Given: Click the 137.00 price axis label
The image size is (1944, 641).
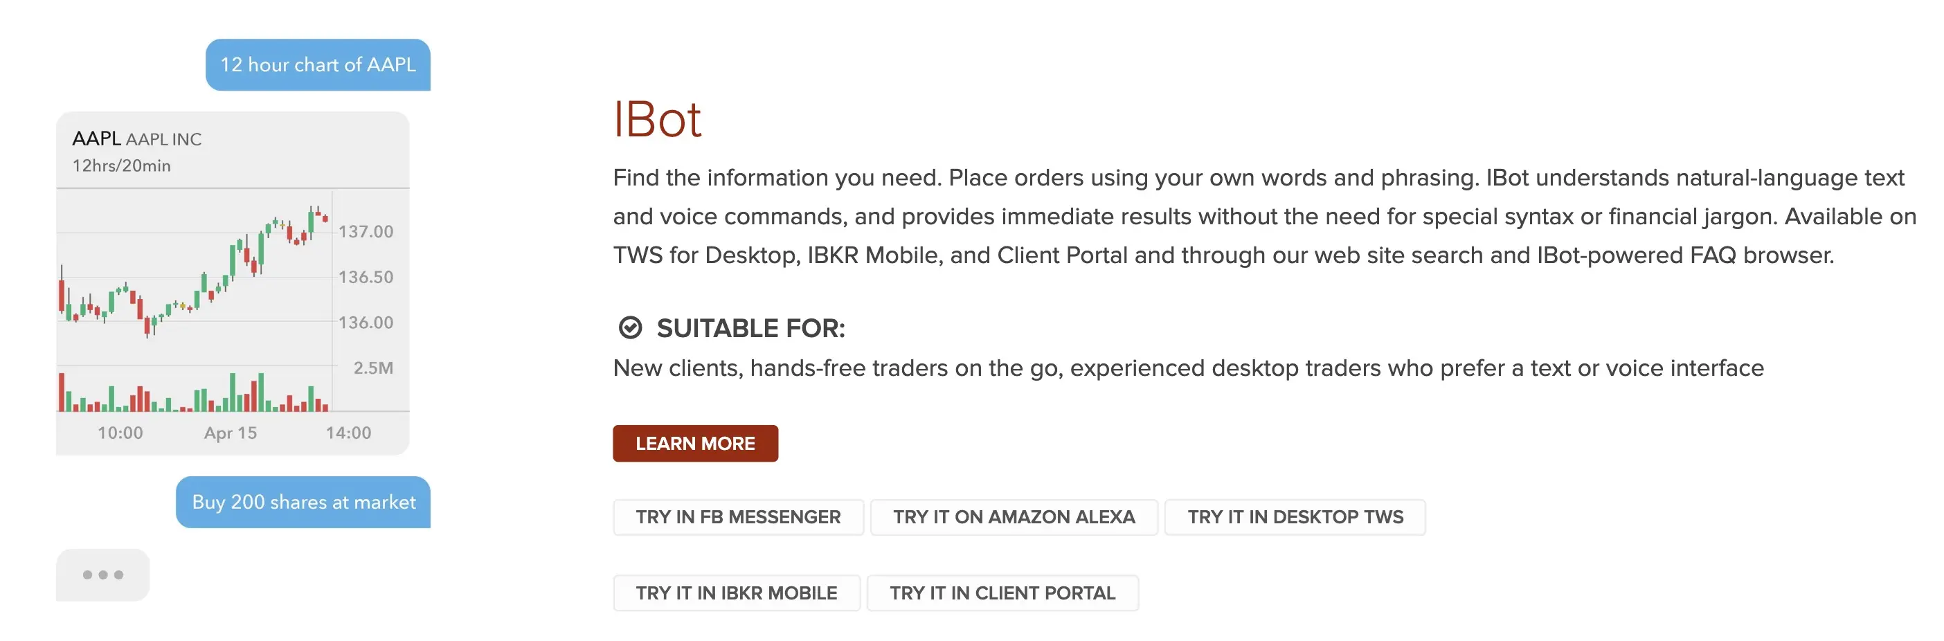Looking at the screenshot, I should point(366,232).
